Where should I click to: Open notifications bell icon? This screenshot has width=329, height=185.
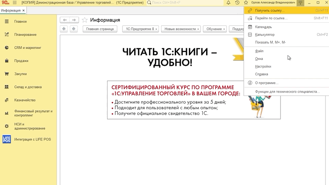click(228, 3)
